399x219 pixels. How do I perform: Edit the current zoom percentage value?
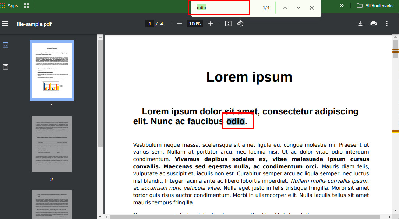click(x=195, y=24)
